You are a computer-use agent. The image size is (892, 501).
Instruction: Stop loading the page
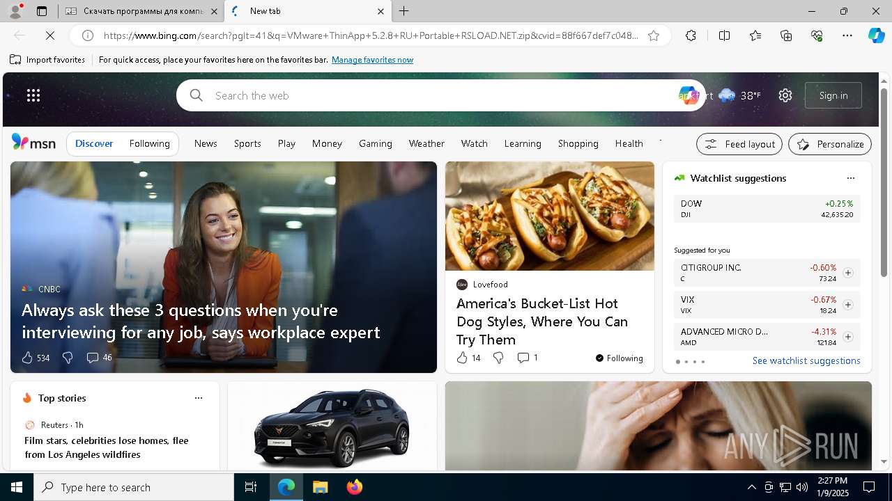click(x=49, y=35)
